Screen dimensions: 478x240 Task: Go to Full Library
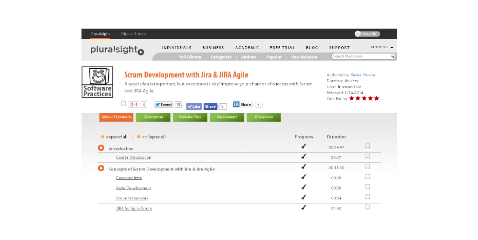[x=190, y=57]
